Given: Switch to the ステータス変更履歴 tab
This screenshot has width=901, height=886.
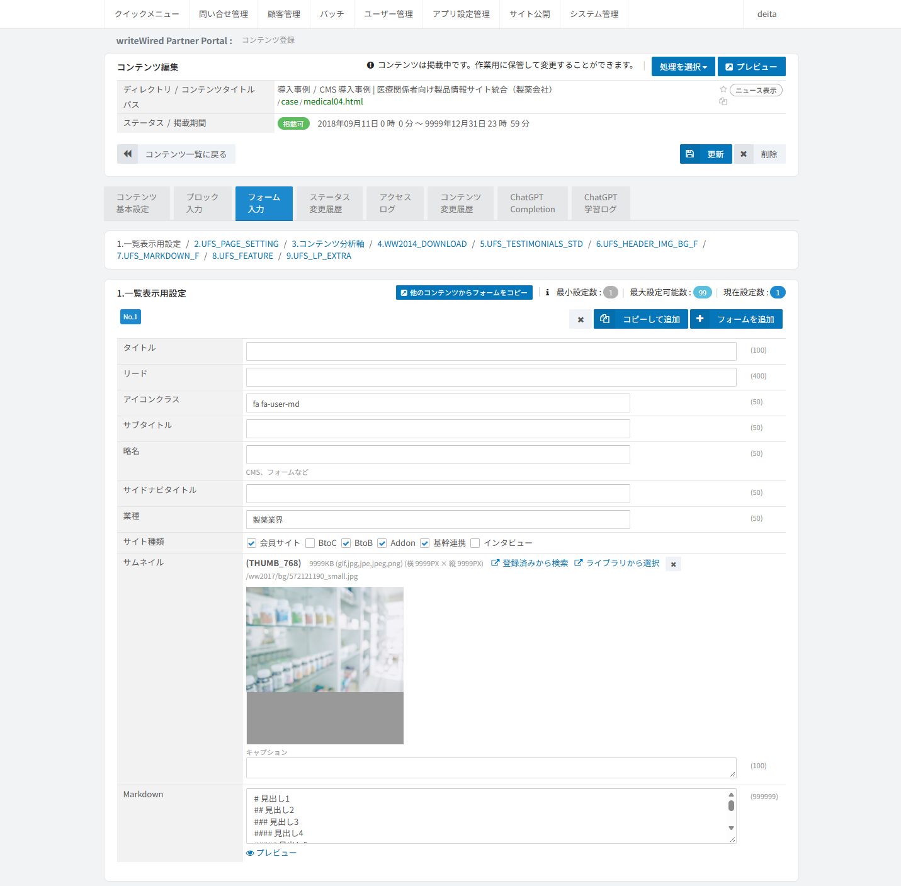Looking at the screenshot, I should (329, 203).
